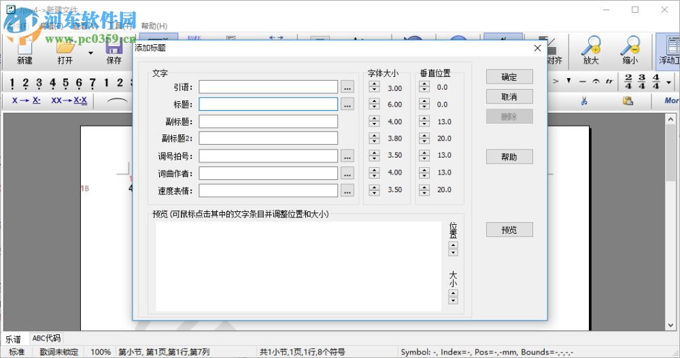Image resolution: width=680 pixels, height=358 pixels.
Task: Click the 取消 button in the dialog
Action: click(x=509, y=96)
